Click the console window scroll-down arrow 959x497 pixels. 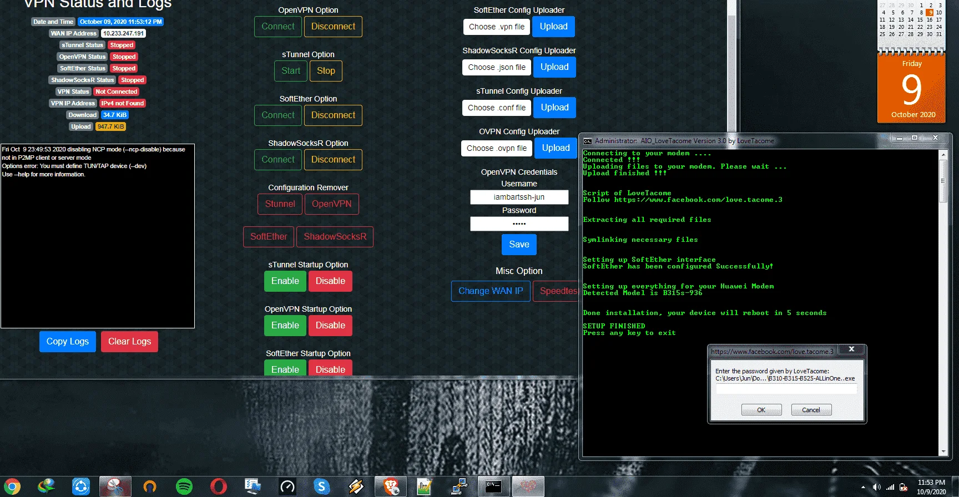[x=943, y=452]
